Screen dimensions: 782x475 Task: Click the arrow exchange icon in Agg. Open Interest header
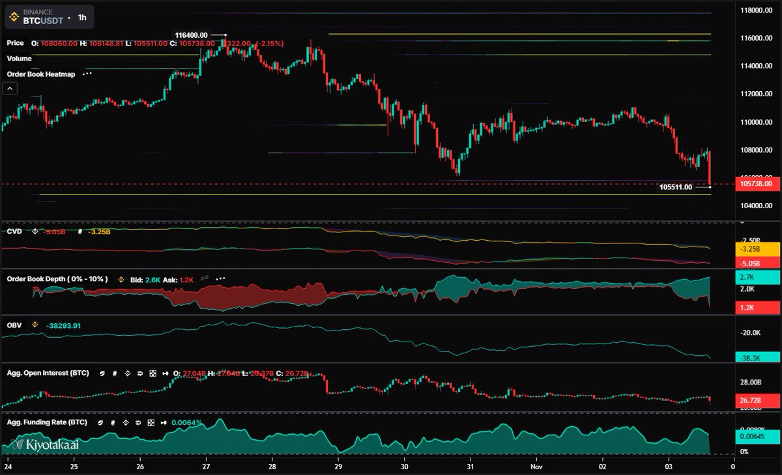tap(166, 373)
